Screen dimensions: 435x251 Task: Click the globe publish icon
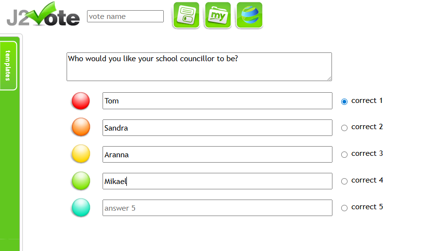point(249,16)
